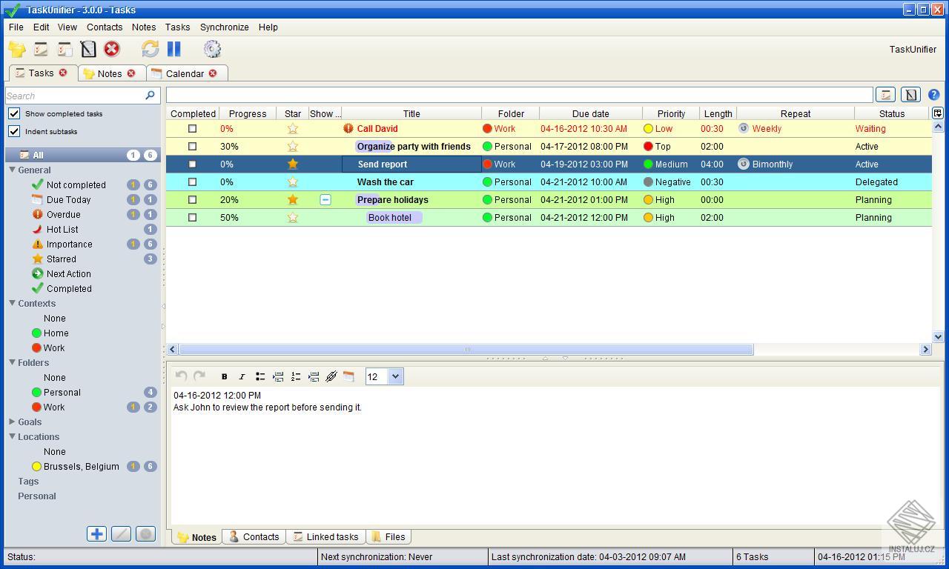Click the italic formatting icon in notes editor
The image size is (949, 569).
click(x=242, y=376)
